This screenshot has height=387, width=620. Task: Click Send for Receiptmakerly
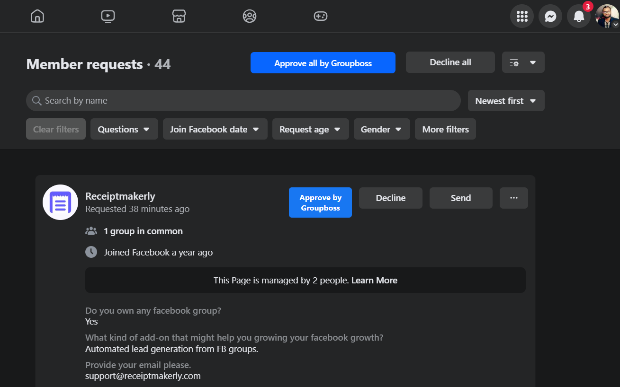click(461, 198)
